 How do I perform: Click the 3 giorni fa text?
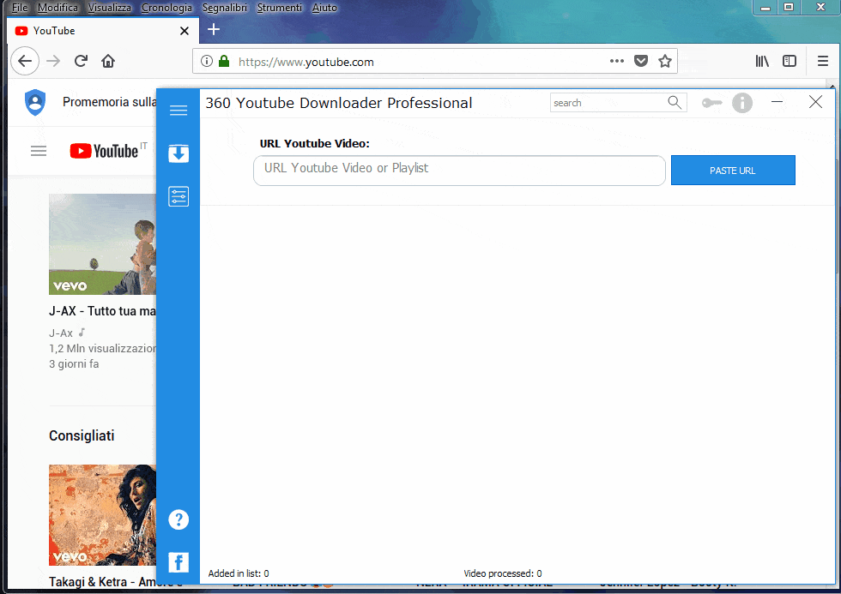coord(74,364)
